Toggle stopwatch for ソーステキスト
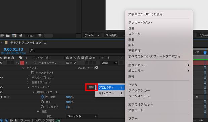 [33, 73]
